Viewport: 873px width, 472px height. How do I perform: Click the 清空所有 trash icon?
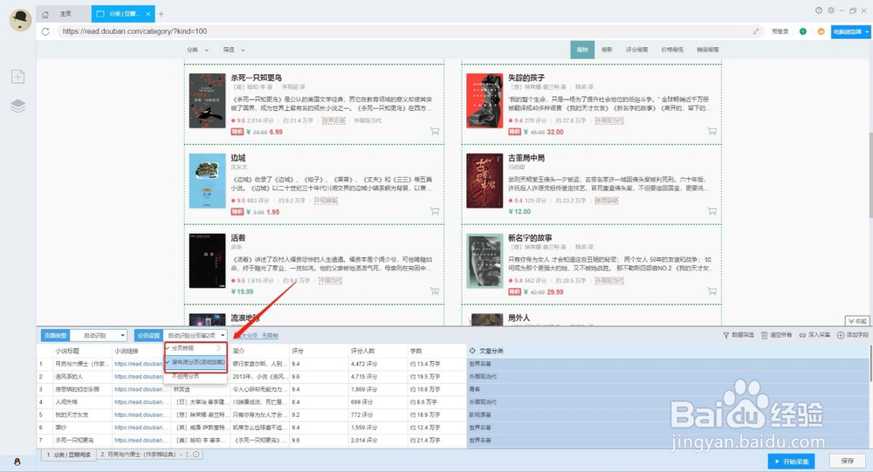764,335
